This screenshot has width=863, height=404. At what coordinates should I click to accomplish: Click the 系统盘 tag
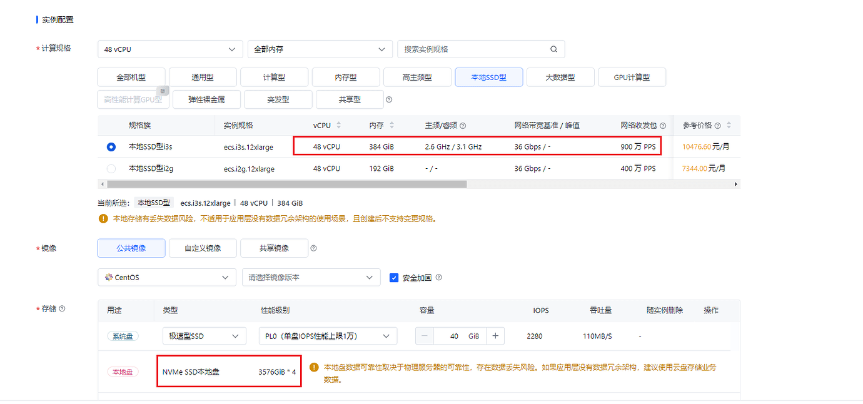pos(123,336)
